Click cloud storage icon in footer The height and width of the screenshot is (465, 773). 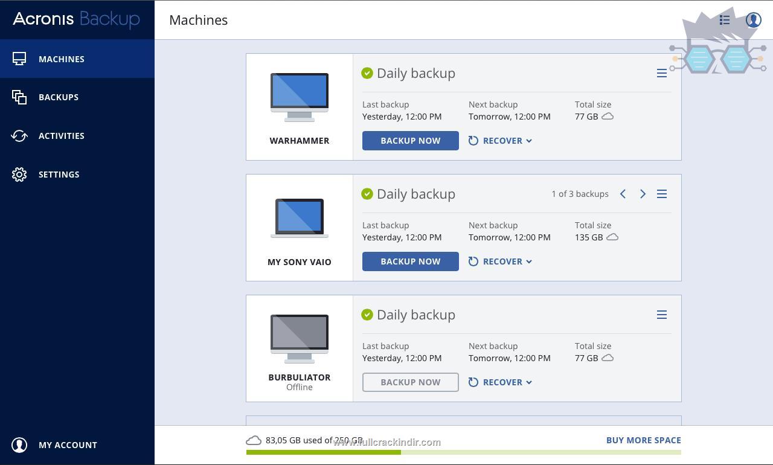[x=254, y=440]
